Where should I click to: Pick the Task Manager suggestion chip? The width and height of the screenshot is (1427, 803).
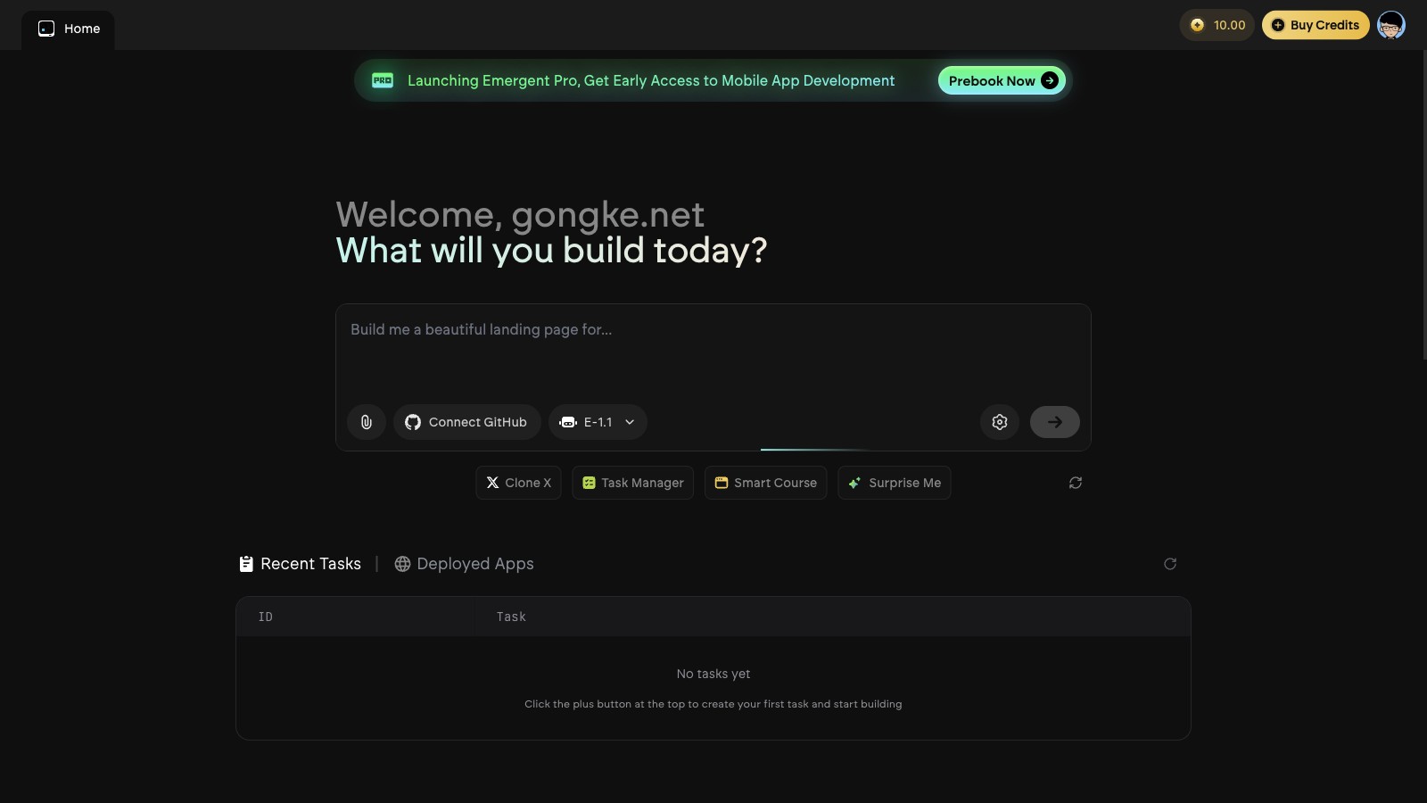(x=632, y=483)
